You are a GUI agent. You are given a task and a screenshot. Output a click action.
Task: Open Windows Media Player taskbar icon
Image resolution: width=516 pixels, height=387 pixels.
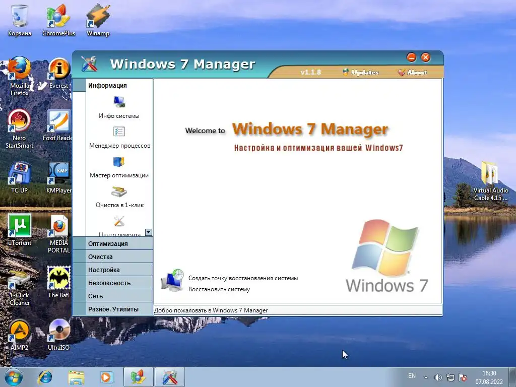tap(107, 377)
